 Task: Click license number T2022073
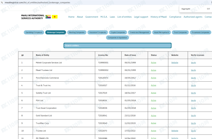103,131
